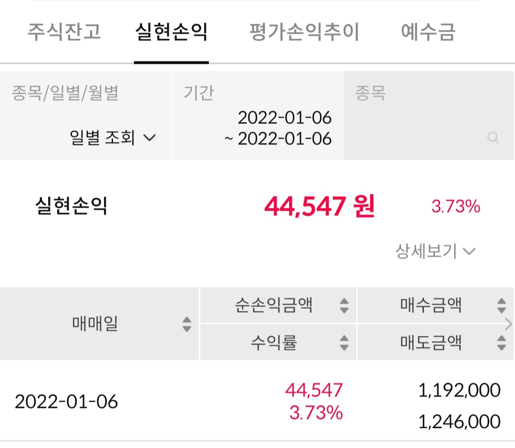This screenshot has width=515, height=448.
Task: Open the 일별 조회 dropdown
Action: tap(113, 138)
